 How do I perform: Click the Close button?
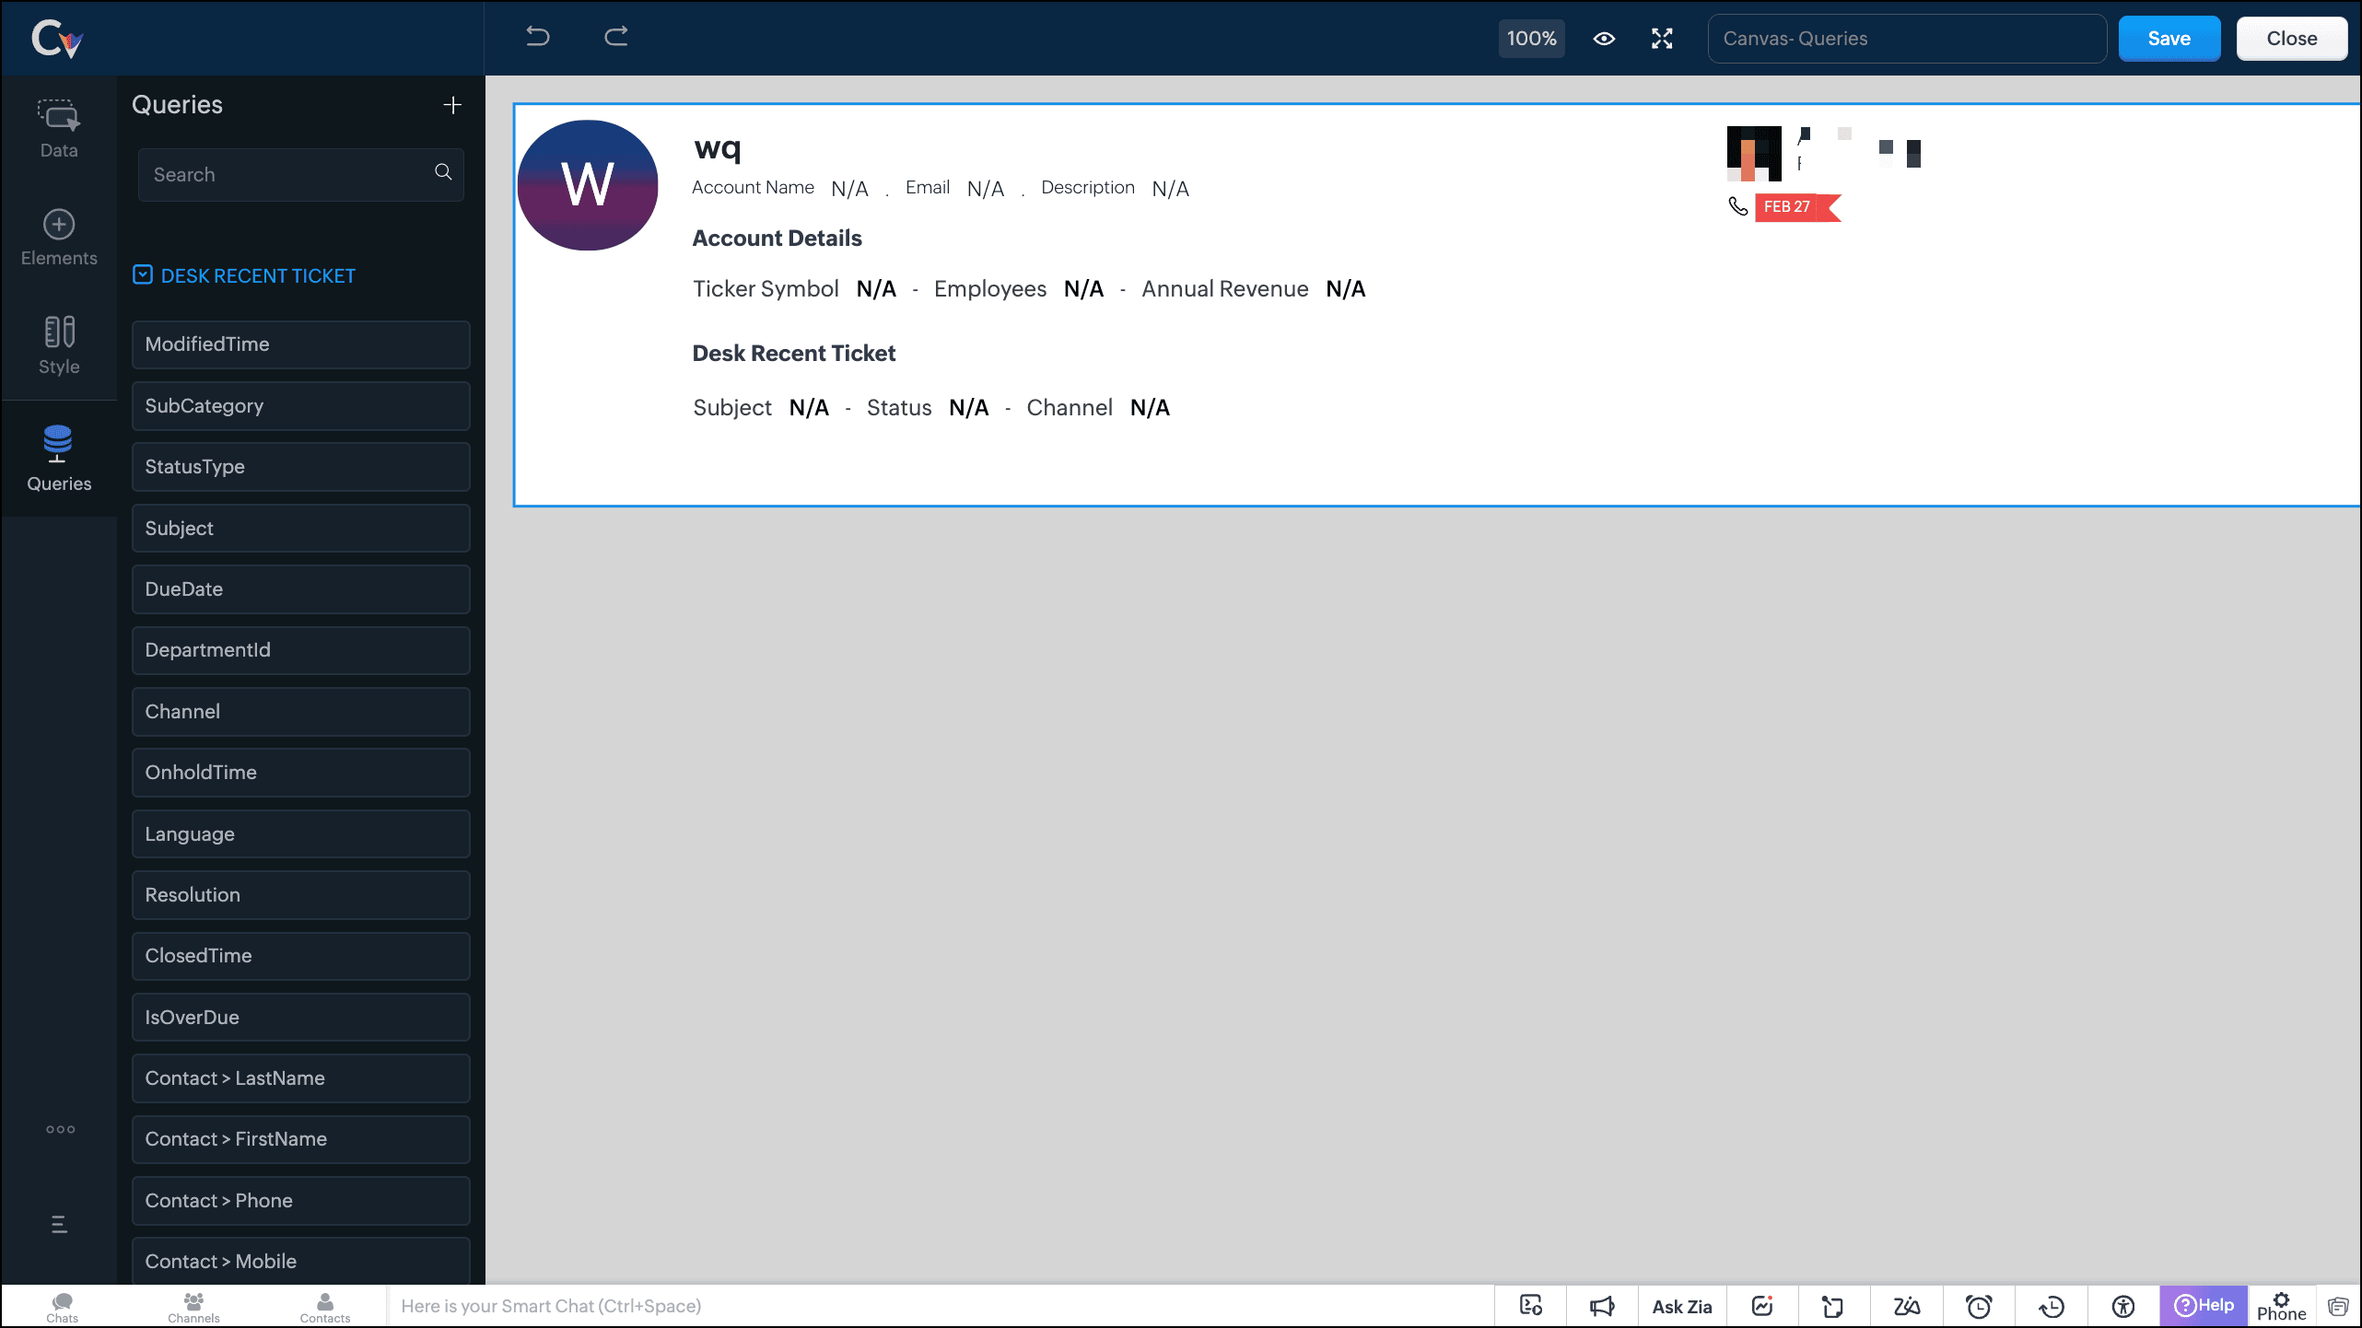(x=2291, y=39)
